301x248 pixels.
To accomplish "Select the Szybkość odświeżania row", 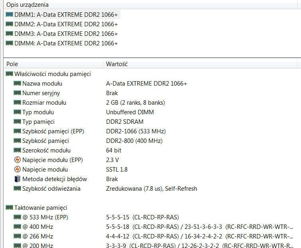I will (x=51, y=189).
